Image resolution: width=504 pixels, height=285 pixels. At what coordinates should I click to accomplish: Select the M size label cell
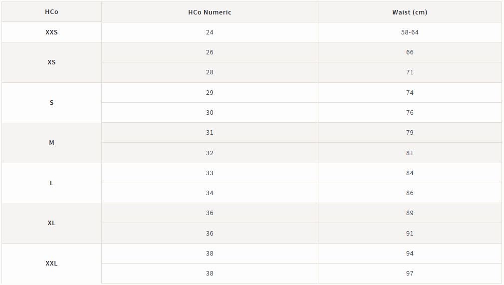51,143
